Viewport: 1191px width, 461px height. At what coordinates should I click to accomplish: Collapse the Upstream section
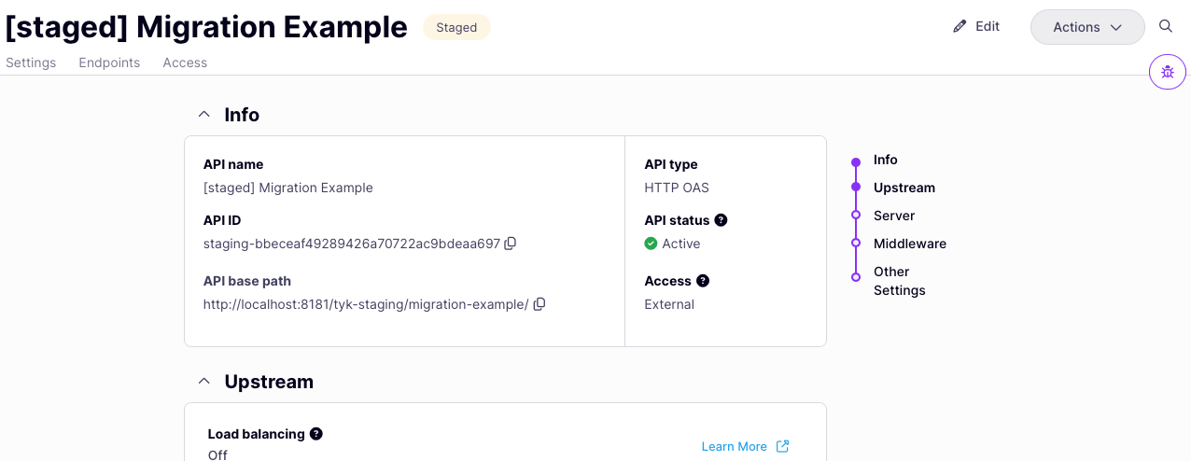click(203, 382)
